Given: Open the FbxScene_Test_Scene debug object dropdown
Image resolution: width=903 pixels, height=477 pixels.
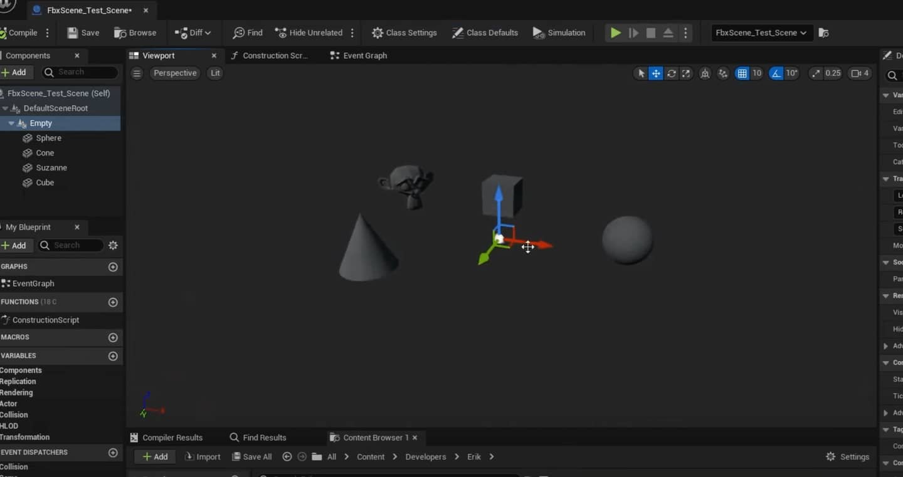Looking at the screenshot, I should 761,33.
